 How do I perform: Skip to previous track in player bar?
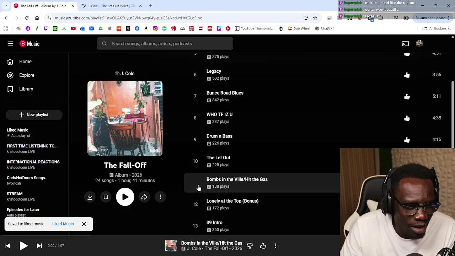pyautogui.click(x=7, y=246)
